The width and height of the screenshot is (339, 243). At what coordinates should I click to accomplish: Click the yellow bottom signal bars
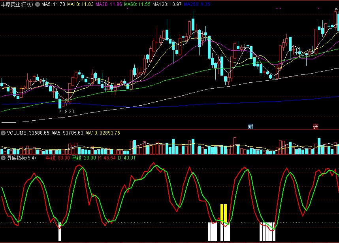(224, 213)
